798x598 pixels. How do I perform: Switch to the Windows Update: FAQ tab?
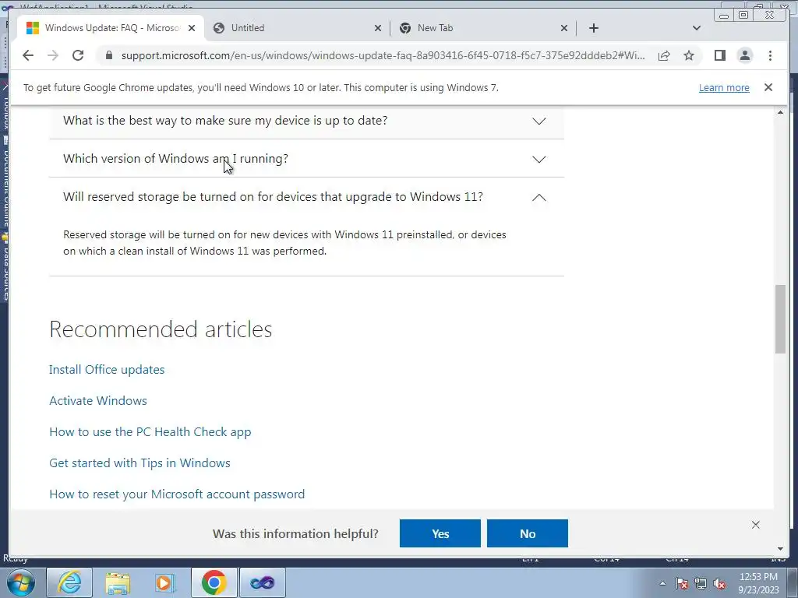tap(111, 28)
